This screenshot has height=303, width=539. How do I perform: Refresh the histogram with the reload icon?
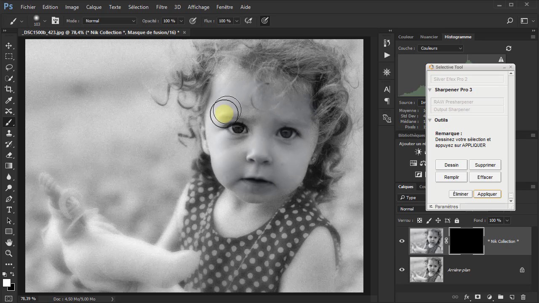click(508, 48)
